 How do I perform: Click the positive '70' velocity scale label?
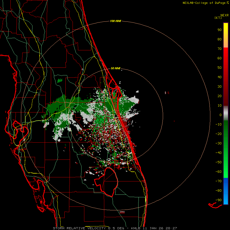[x=220, y=49]
